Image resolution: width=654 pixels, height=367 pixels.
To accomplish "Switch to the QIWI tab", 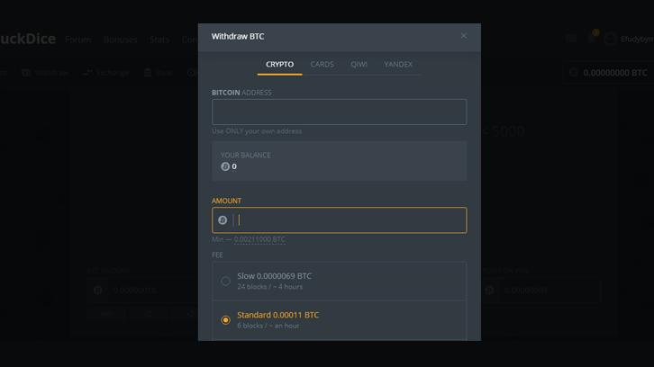I will [x=359, y=64].
